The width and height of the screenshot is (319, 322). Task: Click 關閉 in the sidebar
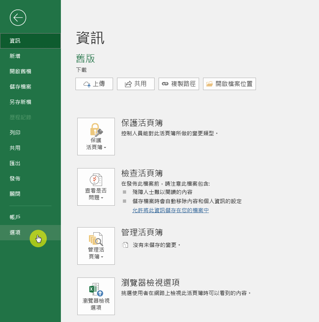click(30, 194)
